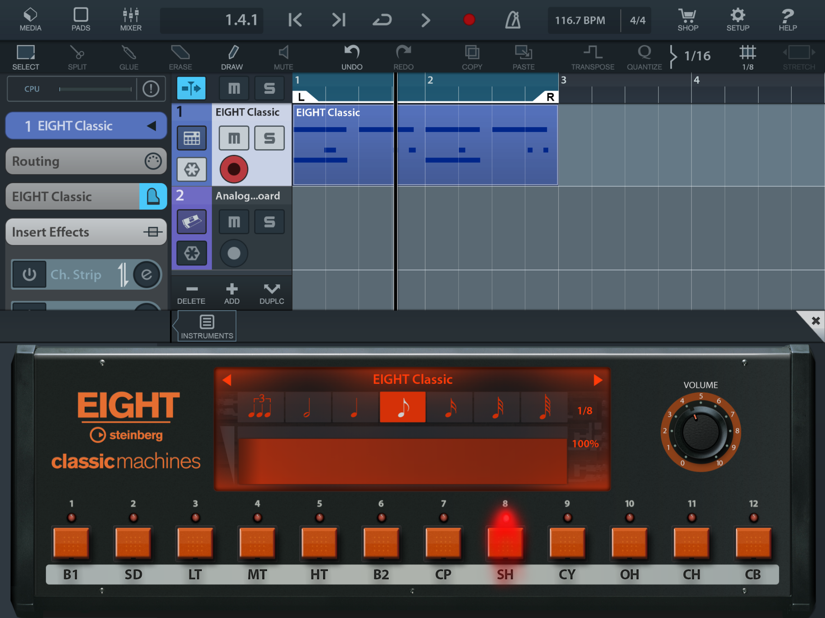Open the 1/8 grid setting

coord(747,57)
